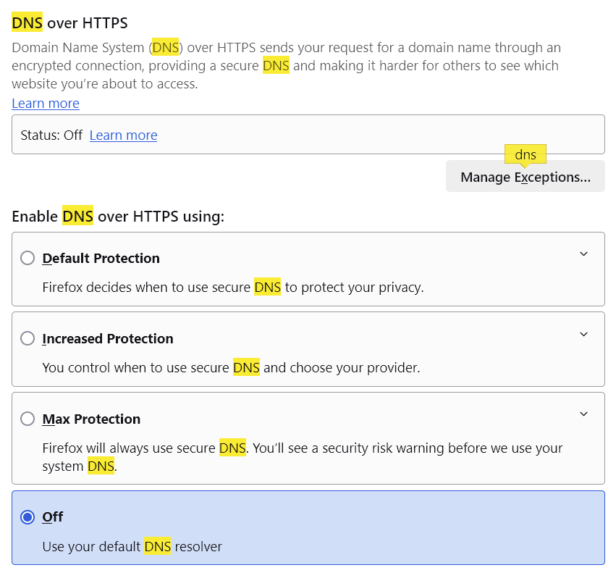Expand the Max Protection chevron arrow
Viewport: 616px width, 586px height.
coord(584,414)
